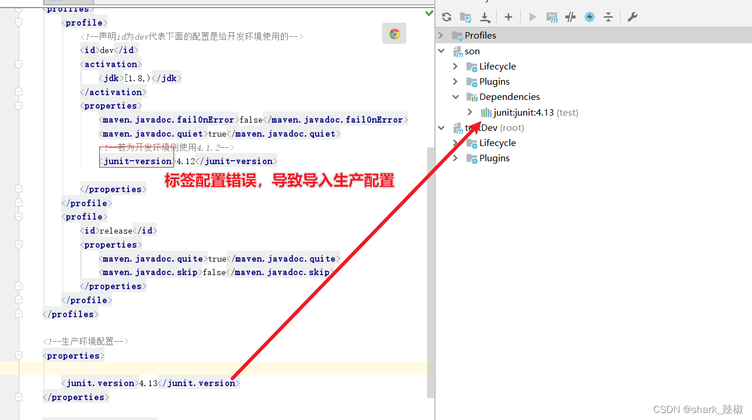
Task: Expand the junit:junit:4.13 dependency
Action: click(469, 112)
